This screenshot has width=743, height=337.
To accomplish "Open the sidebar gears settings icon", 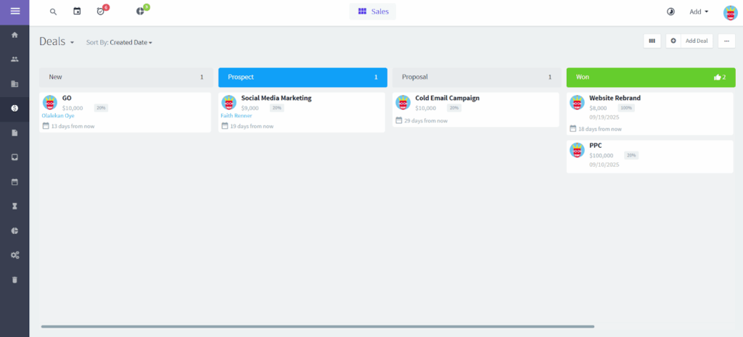I will (15, 255).
